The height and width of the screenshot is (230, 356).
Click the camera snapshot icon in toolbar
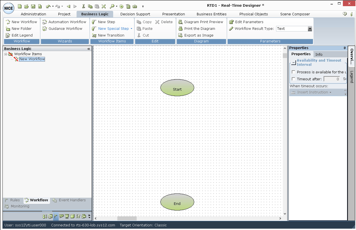[x=135, y=6]
